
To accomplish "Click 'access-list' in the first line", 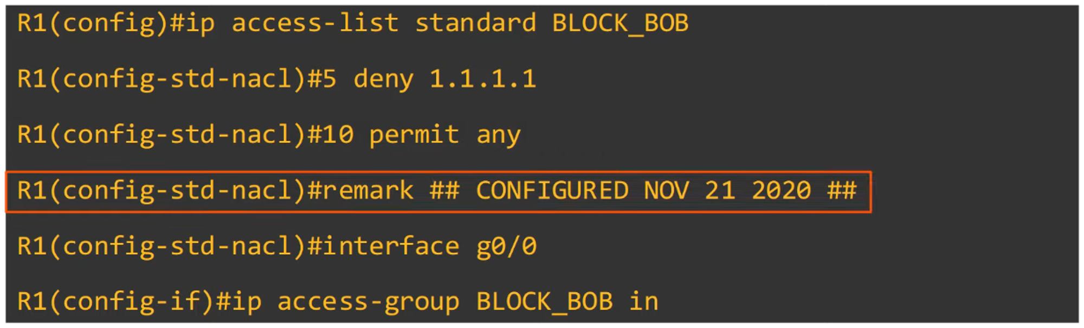I will (x=315, y=23).
